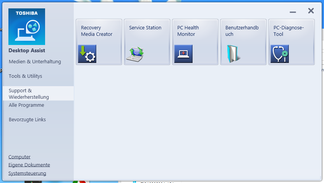Open Recovery Media Creator gear icon
Image resolution: width=324 pixels, height=183 pixels.
click(87, 54)
